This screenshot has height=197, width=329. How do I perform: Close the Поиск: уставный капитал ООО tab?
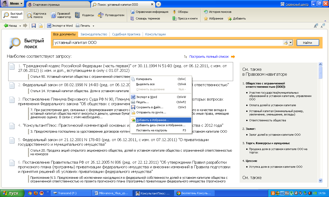152,4
